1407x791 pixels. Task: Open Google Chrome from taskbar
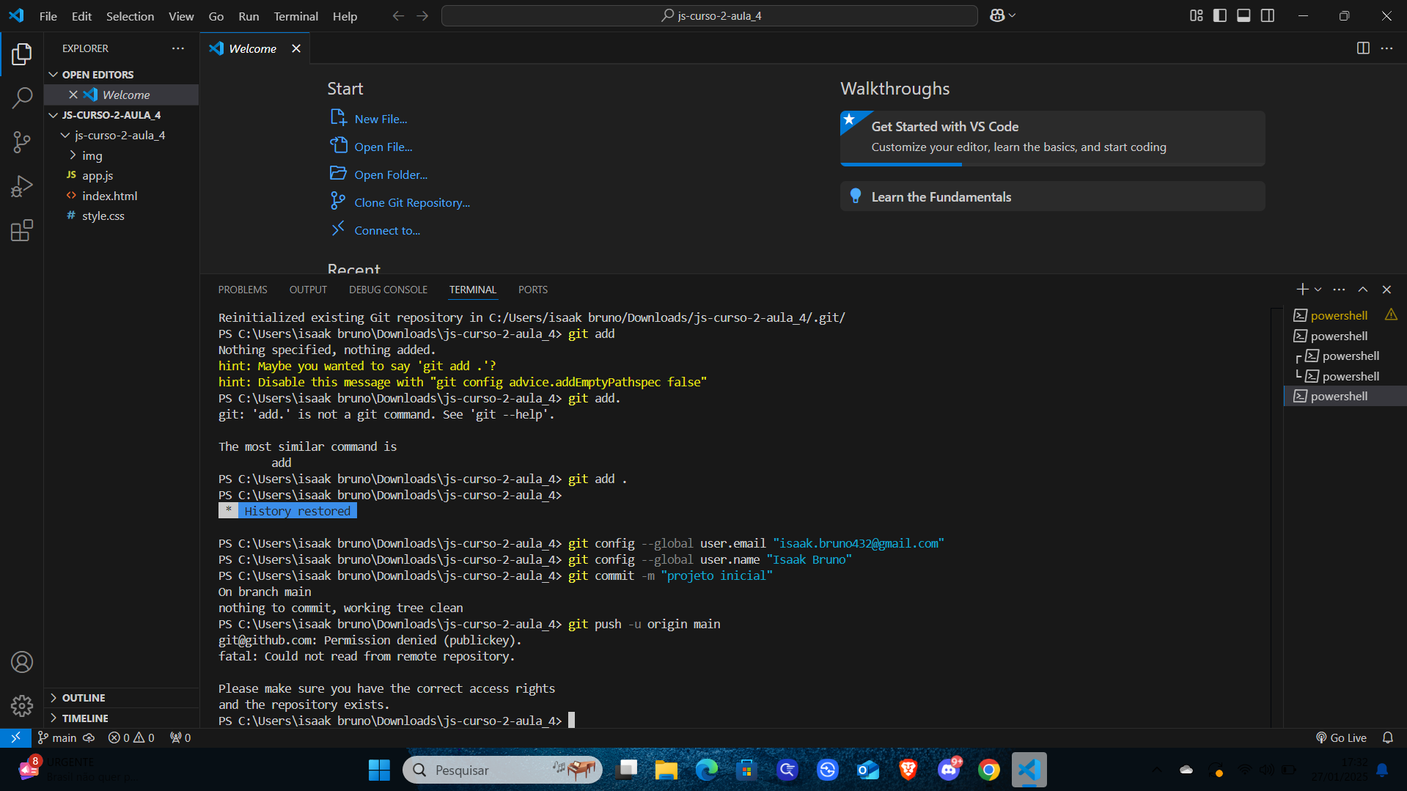[988, 770]
